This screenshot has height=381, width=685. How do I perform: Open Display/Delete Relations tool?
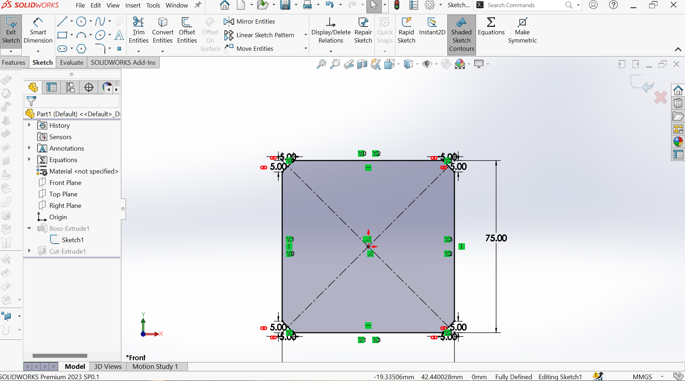coord(331,31)
